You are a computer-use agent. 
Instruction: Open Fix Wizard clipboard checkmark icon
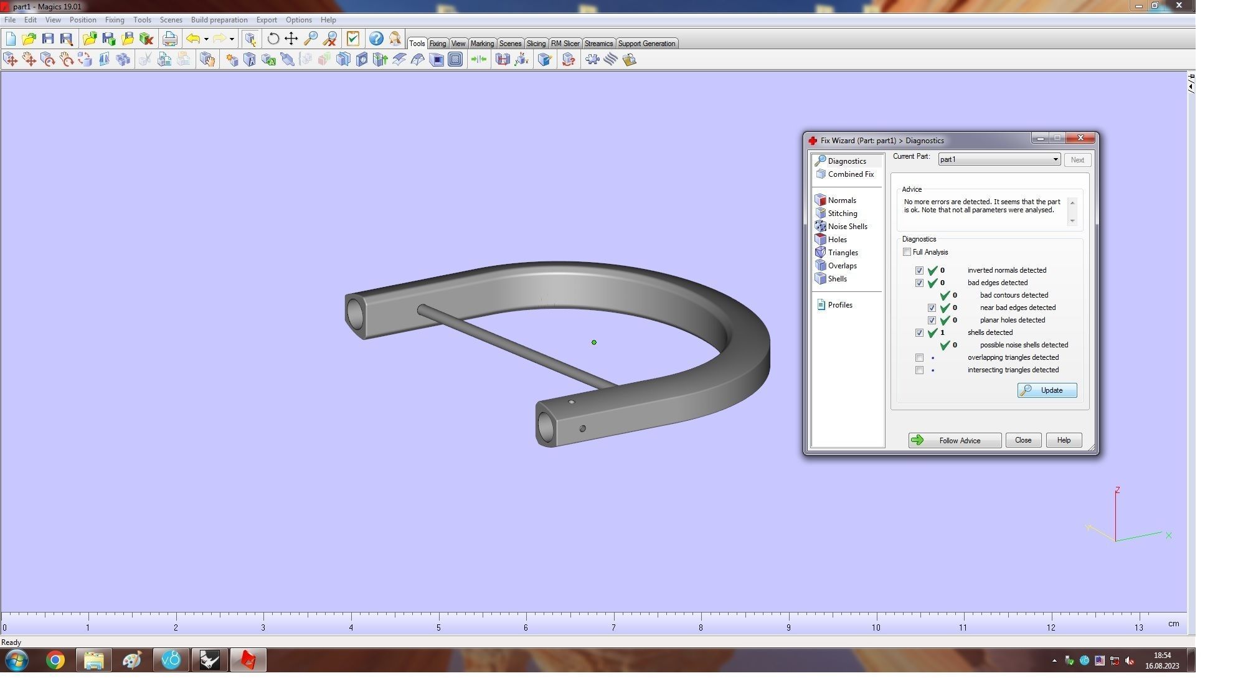point(353,39)
